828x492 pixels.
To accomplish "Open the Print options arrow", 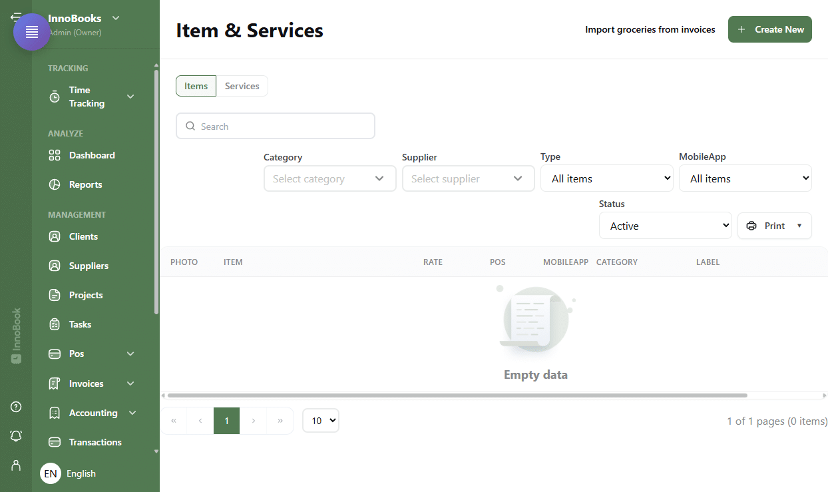I will coord(799,226).
